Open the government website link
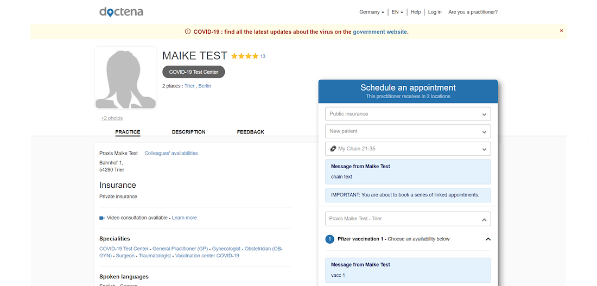The width and height of the screenshot is (597, 286). point(379,32)
